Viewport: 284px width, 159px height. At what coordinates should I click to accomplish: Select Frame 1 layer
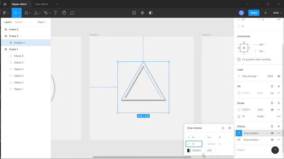point(26,49)
